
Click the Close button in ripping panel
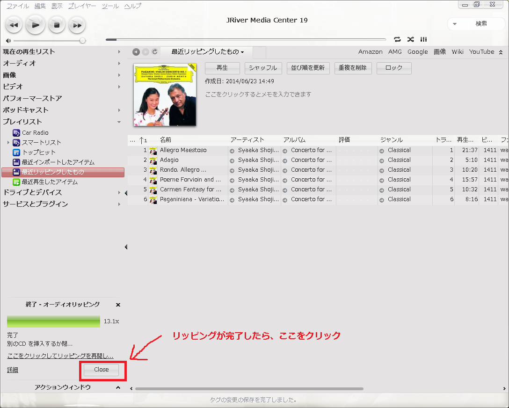(102, 370)
